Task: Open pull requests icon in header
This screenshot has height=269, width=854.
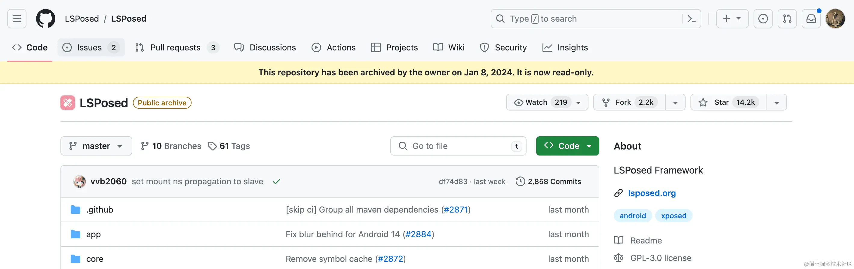Action: point(787,19)
